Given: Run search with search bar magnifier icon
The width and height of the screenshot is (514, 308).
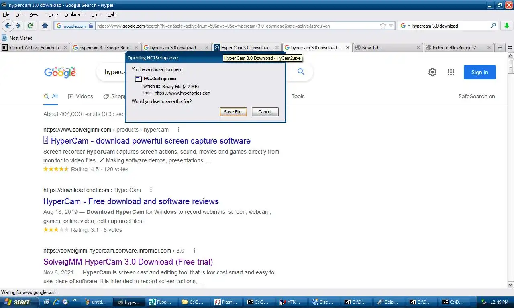Looking at the screenshot, I should tap(494, 26).
